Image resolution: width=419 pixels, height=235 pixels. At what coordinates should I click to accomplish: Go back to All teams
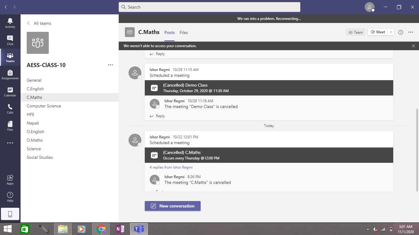pos(39,23)
